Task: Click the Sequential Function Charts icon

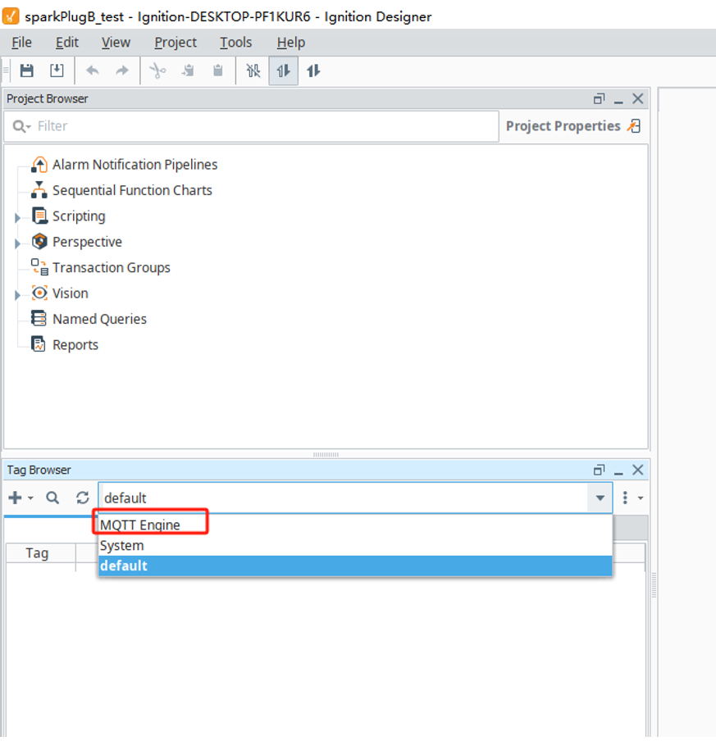Action: pos(39,190)
